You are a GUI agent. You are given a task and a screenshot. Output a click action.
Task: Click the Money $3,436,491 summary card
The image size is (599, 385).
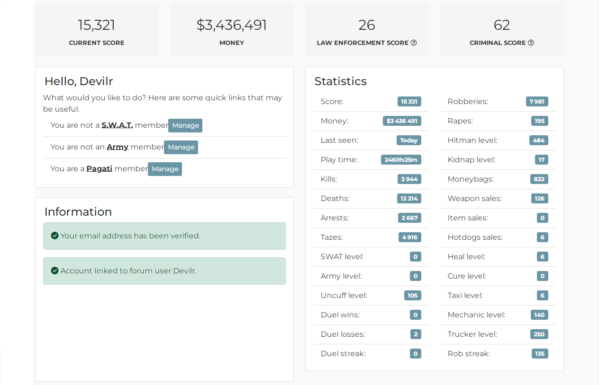[232, 30]
